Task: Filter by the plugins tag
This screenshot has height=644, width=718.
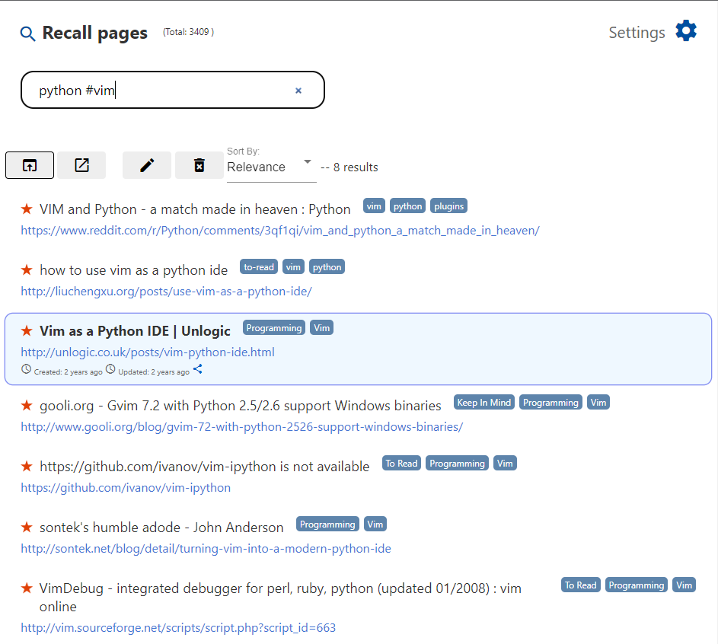Action: [448, 206]
